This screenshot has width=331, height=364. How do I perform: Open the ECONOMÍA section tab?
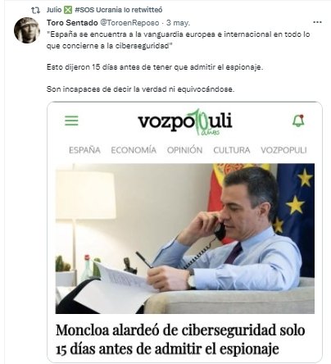(134, 150)
